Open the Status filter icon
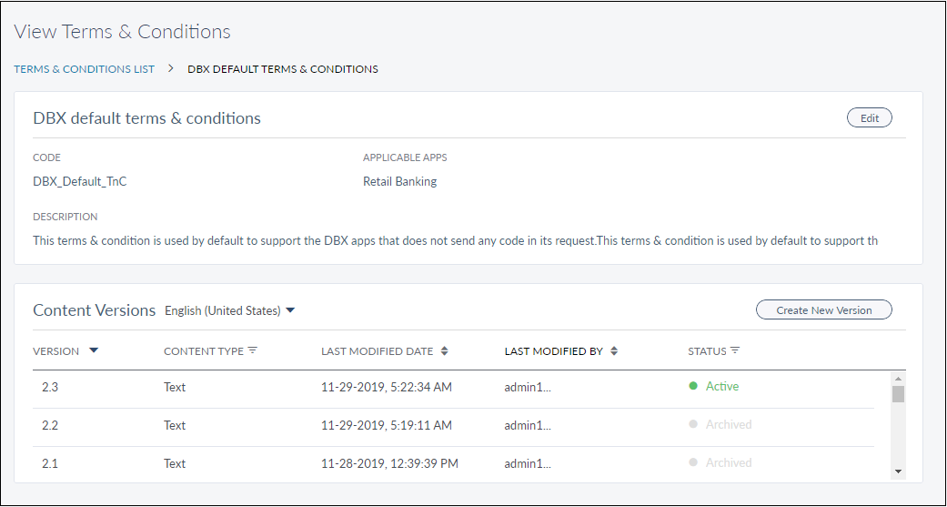Screen dimensions: 947x507 click(x=735, y=351)
